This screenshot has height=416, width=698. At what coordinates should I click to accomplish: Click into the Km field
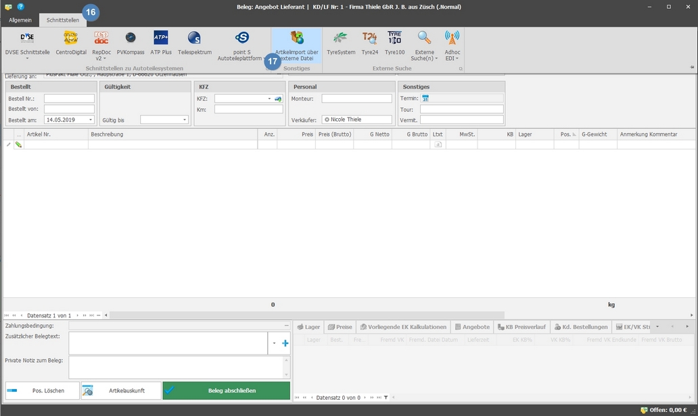pos(248,109)
